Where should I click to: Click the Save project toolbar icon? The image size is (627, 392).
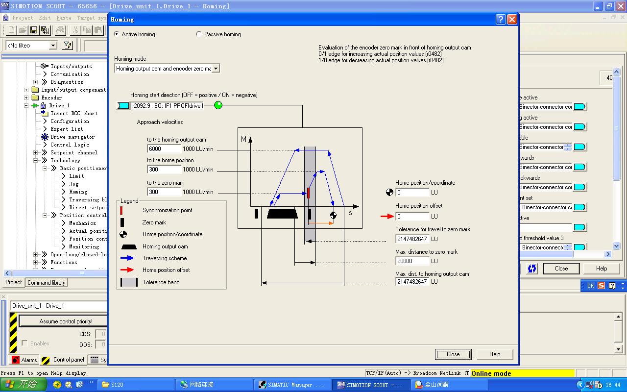pyautogui.click(x=34, y=30)
